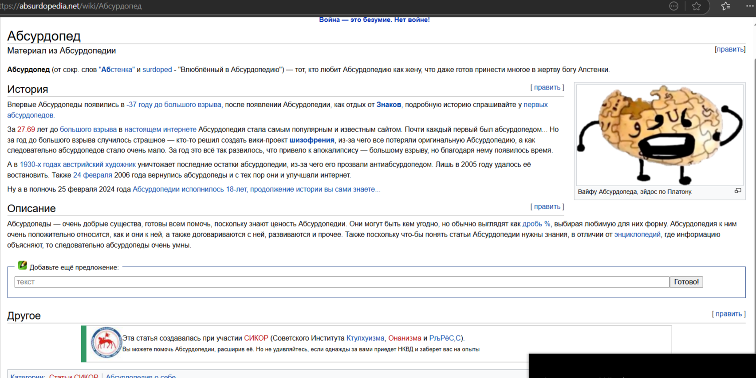Image resolution: width=756 pixels, height=378 pixels.
Task: Add this page to favorites with the star
Action: 697,6
